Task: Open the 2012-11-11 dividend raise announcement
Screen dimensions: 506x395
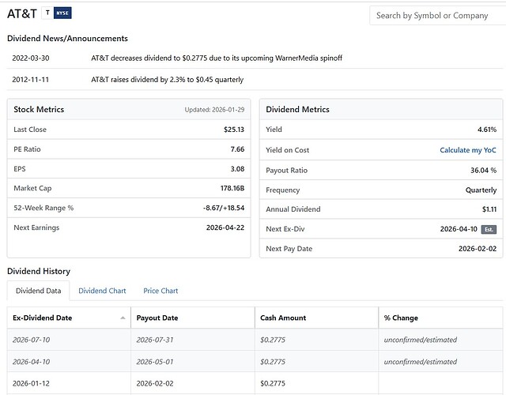Action: [168, 80]
